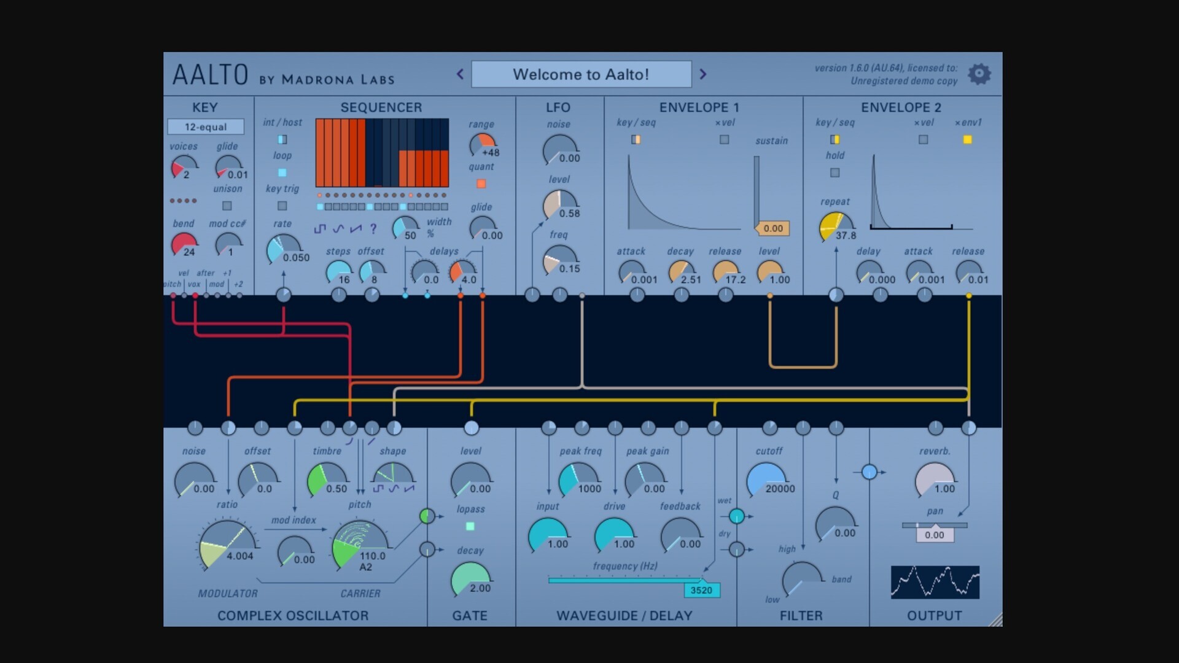This screenshot has height=663, width=1179.
Task: Click the gate decay dial
Action: point(471,579)
